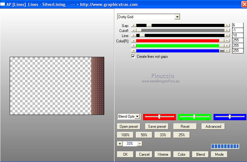Open the Advanced settings button
This screenshot has height=162, width=247.
(213, 127)
